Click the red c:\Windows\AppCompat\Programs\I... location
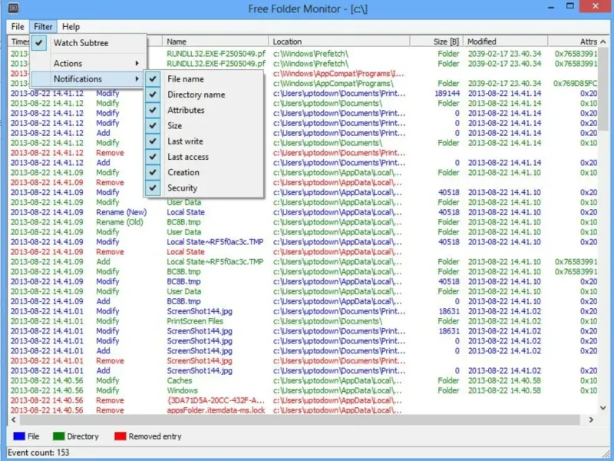Viewport: 614px width, 461px height. 338,74
